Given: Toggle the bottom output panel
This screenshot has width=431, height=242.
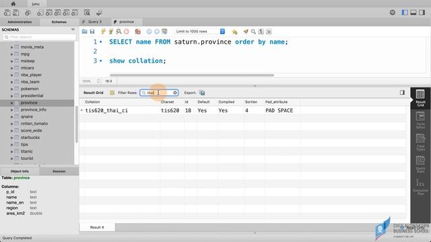Looking at the screenshot, I should point(413,13).
